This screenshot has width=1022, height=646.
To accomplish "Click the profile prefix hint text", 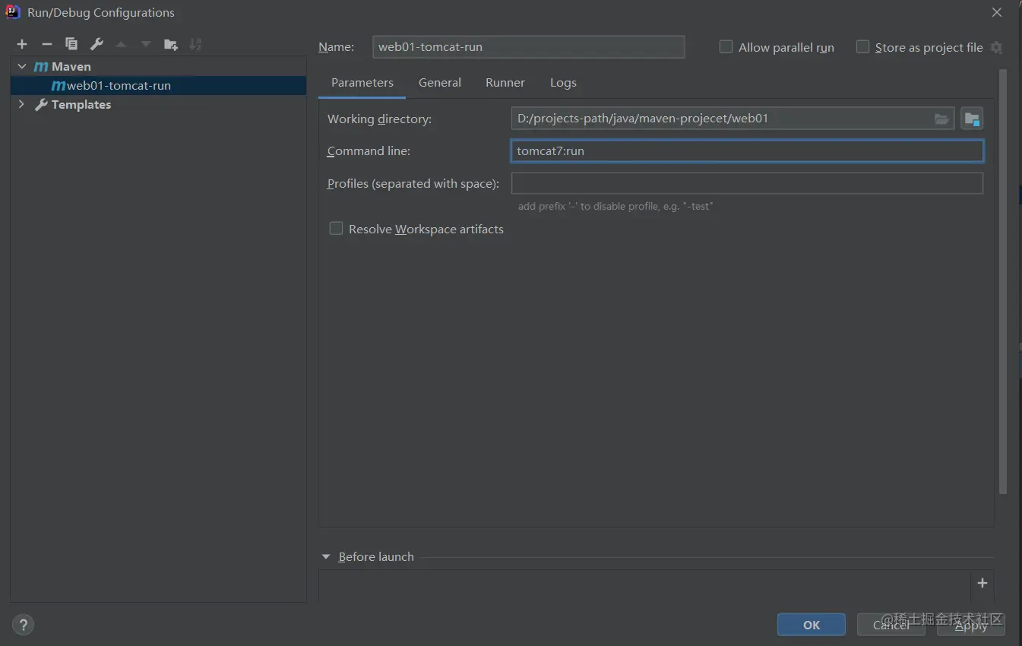I will (x=615, y=206).
